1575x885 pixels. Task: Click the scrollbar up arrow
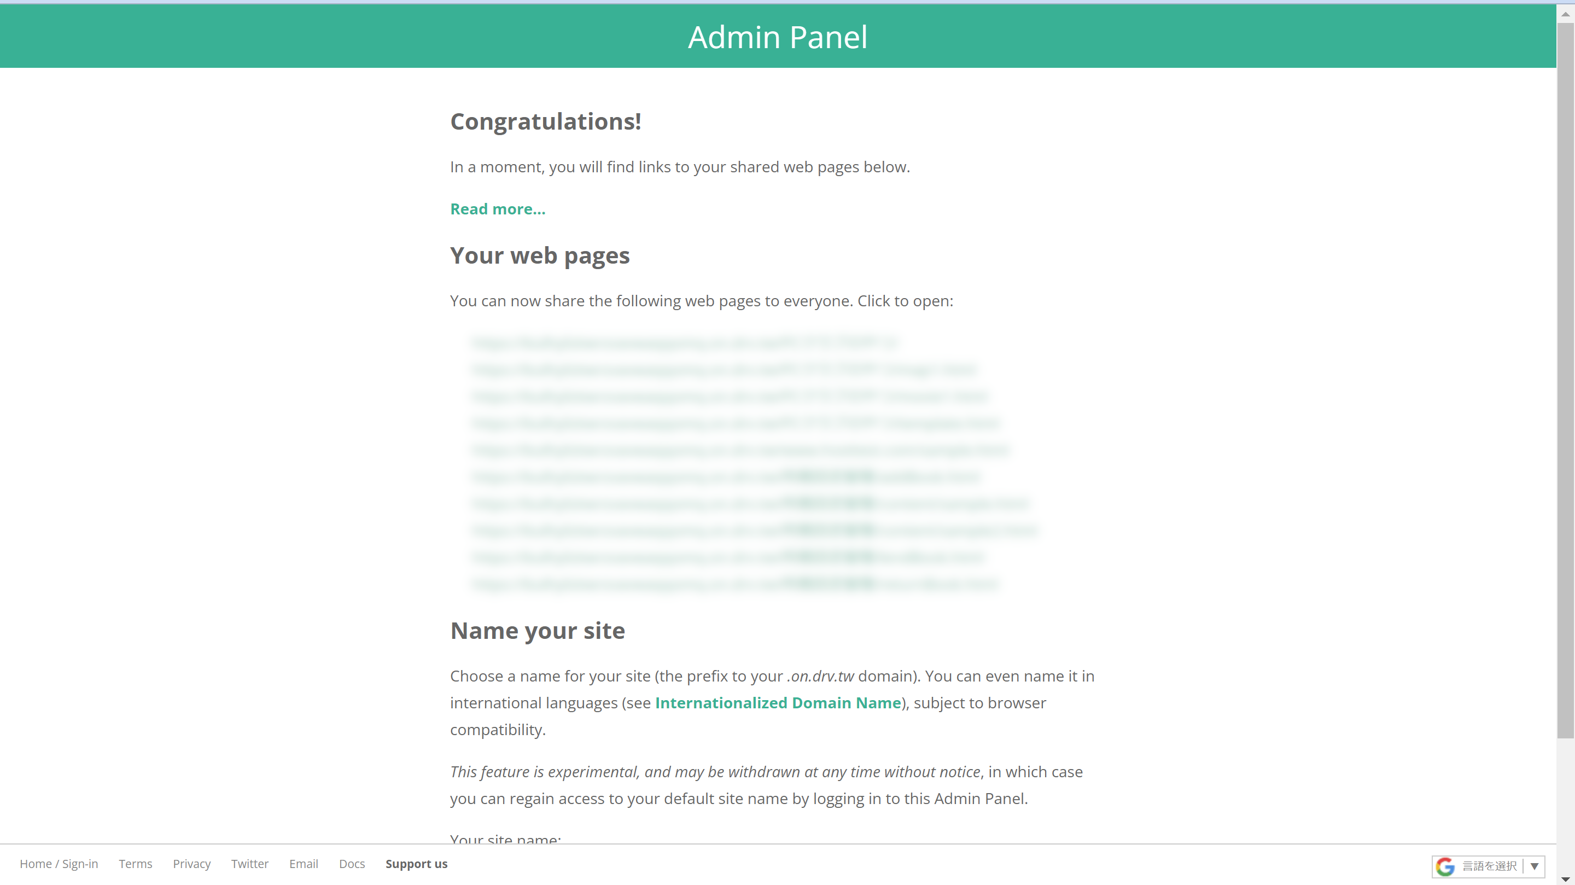tap(1565, 14)
